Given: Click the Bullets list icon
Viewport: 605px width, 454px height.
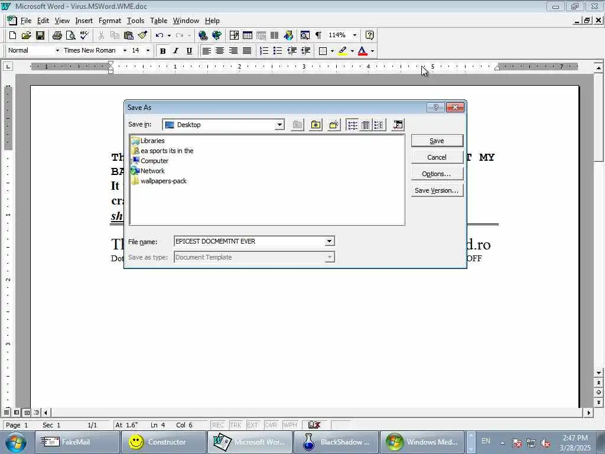Looking at the screenshot, I should (x=278, y=51).
